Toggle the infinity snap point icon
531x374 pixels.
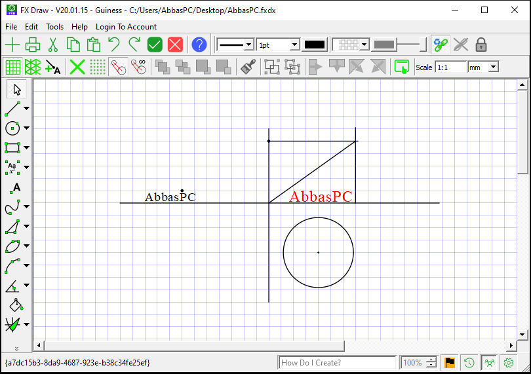(138, 67)
